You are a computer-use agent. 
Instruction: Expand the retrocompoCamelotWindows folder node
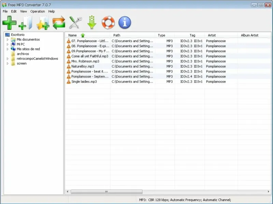[x=8, y=58]
